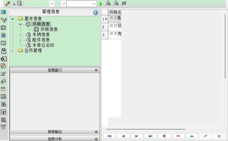
Task: Go to the next record
Action: pyautogui.click(x=137, y=136)
